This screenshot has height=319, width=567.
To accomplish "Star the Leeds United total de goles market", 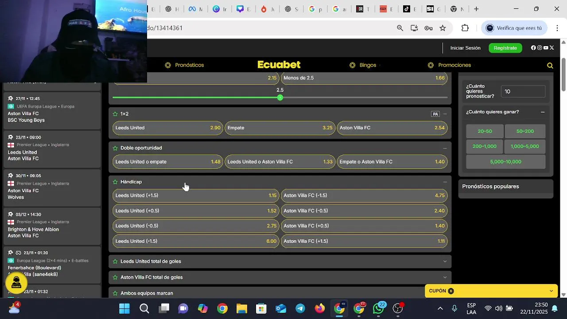I will (x=115, y=261).
